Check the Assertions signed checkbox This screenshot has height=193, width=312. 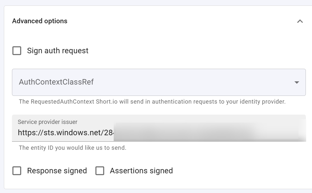click(100, 171)
